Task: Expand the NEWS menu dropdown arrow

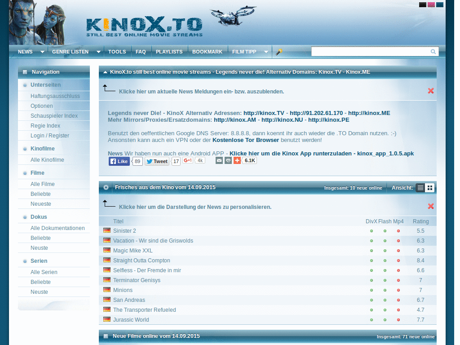Action: pos(42,52)
